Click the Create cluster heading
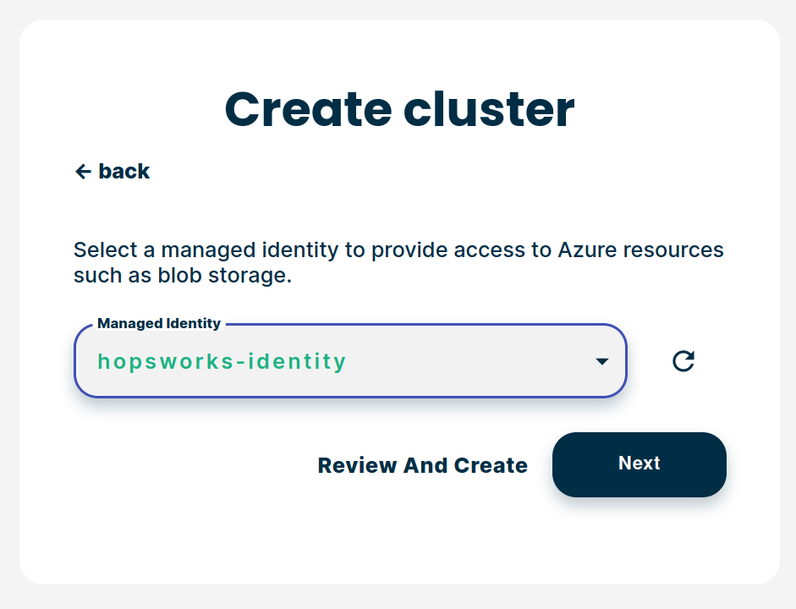 (398, 109)
